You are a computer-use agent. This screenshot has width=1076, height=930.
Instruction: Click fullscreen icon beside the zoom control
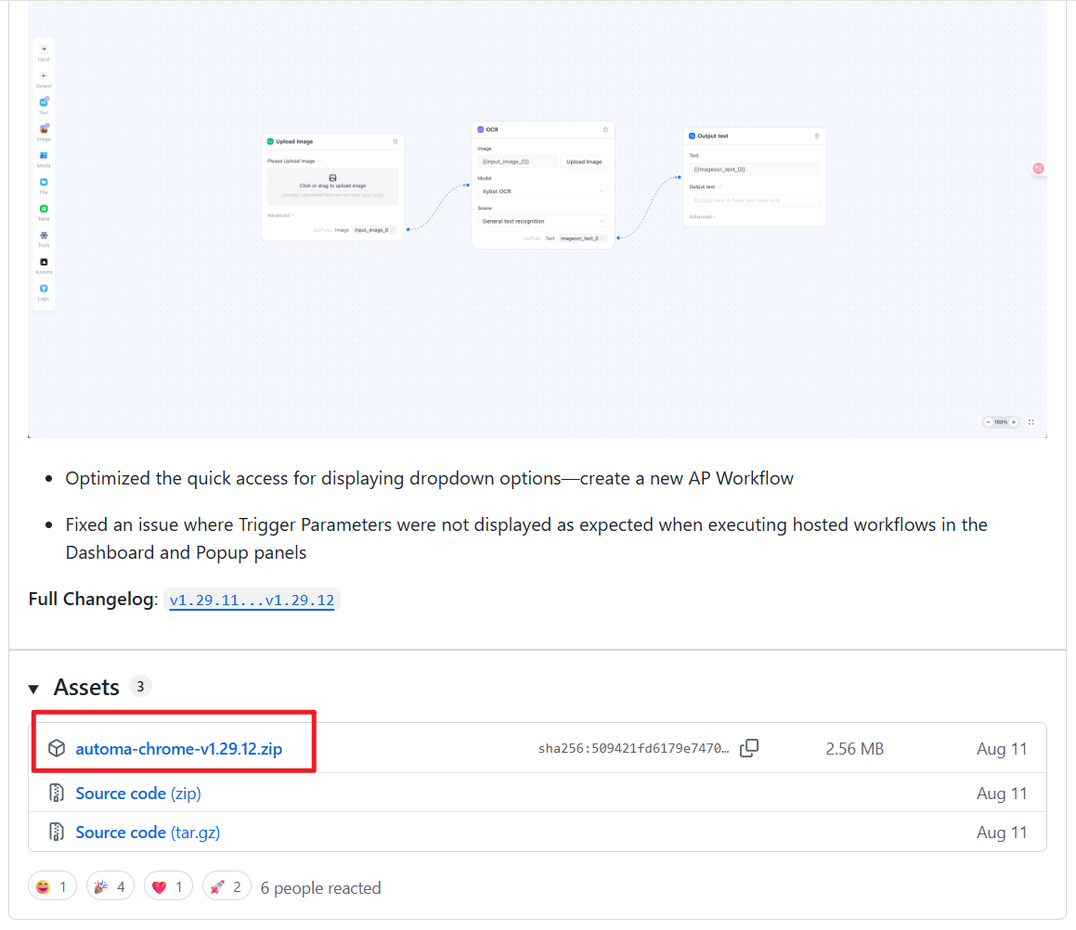coord(1031,422)
